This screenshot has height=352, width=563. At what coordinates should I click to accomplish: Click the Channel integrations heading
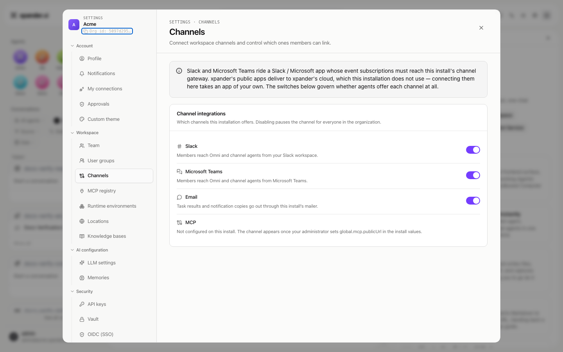coord(201,114)
